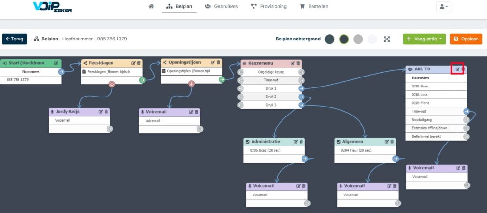Open the home icon page
Screen dimensions: 487x213
coord(151,6)
